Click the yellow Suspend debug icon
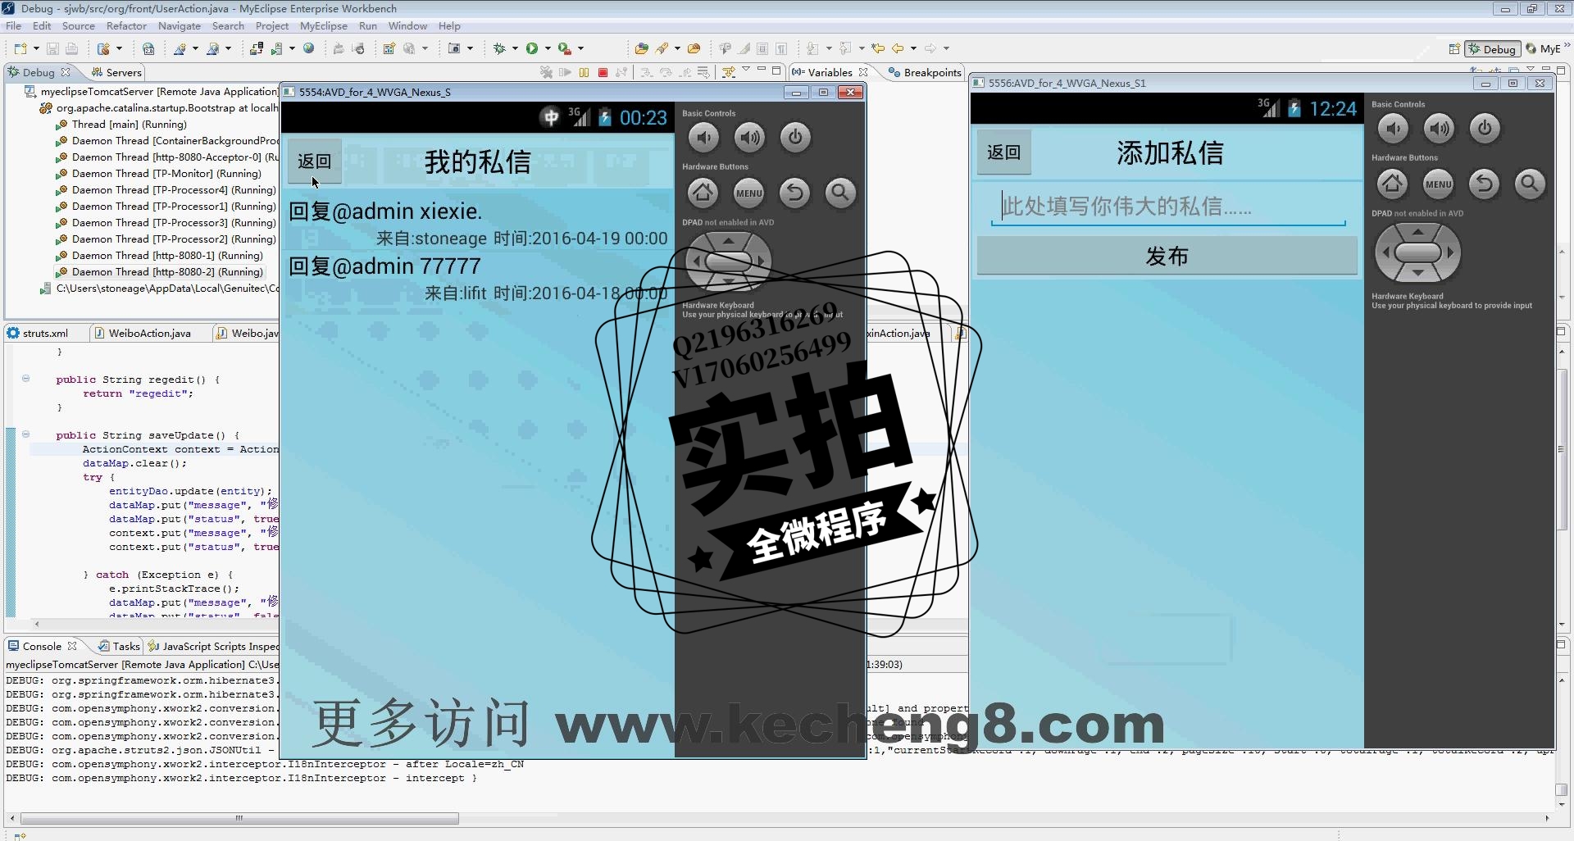Screen dimensions: 1574x841 pyautogui.click(x=584, y=72)
